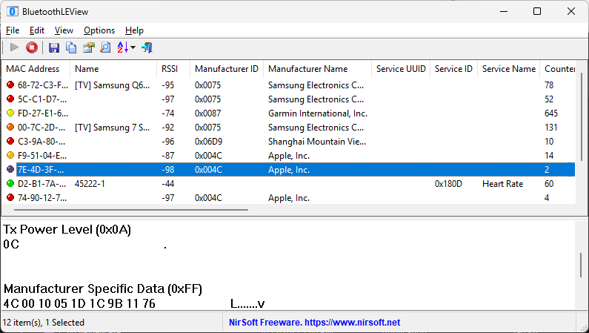Click the vertical scrollbar in details pane
The width and height of the screenshot is (589, 333).
(x=583, y=263)
